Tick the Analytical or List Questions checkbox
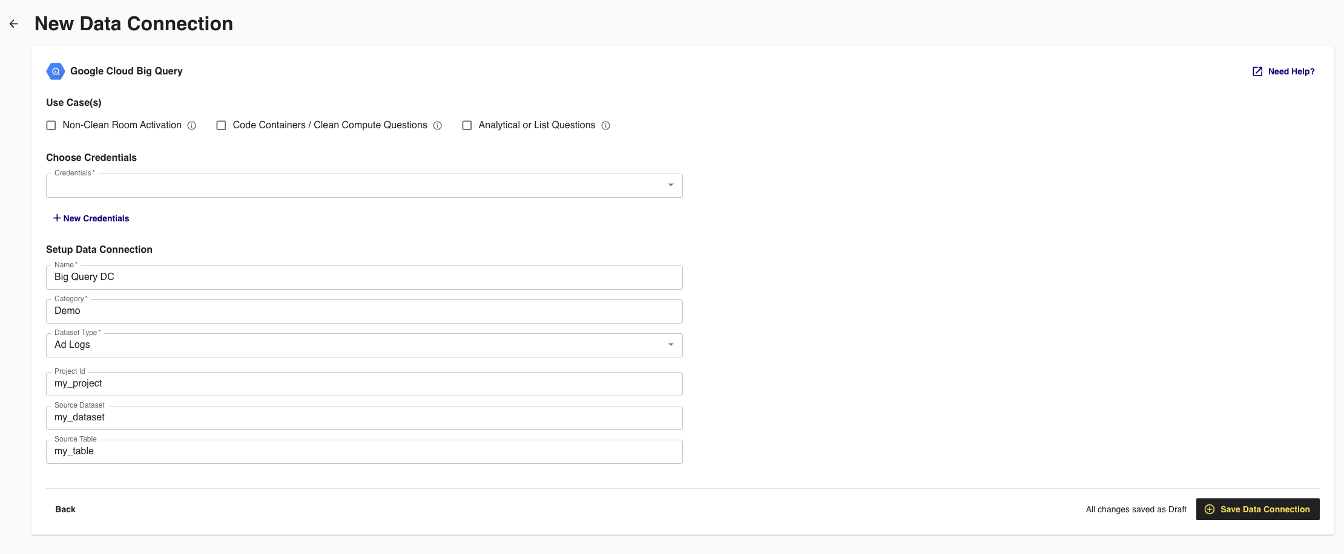The image size is (1344, 554). tap(467, 125)
